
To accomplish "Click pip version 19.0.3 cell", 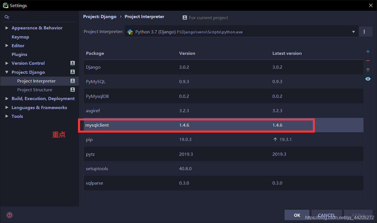I will coord(185,140).
